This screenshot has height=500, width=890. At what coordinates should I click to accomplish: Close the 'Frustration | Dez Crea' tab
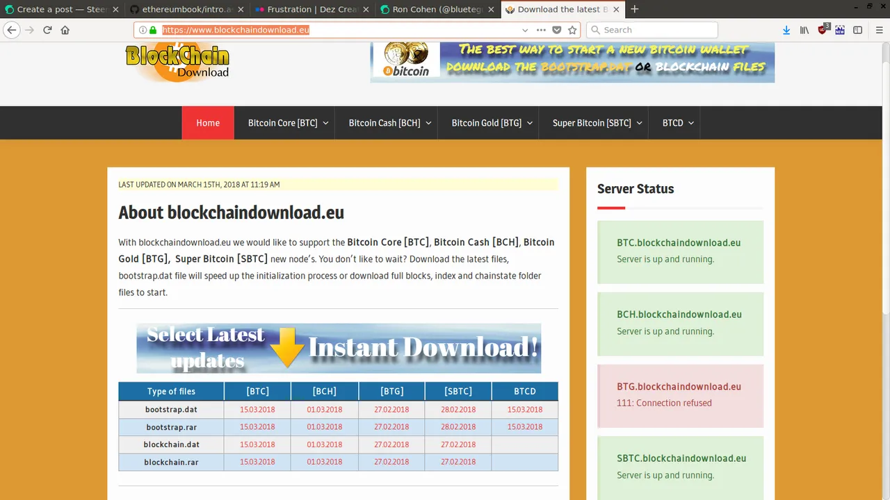366,10
